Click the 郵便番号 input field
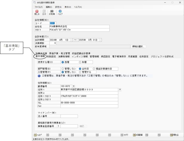Image resolution: width=184 pixels, height=141 pixels. 66,86
